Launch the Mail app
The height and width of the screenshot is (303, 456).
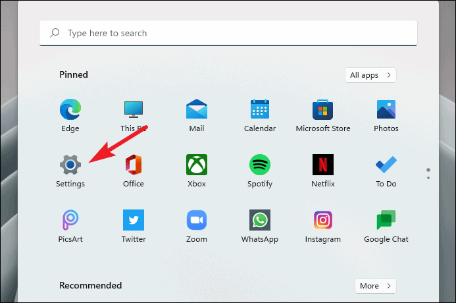click(197, 109)
